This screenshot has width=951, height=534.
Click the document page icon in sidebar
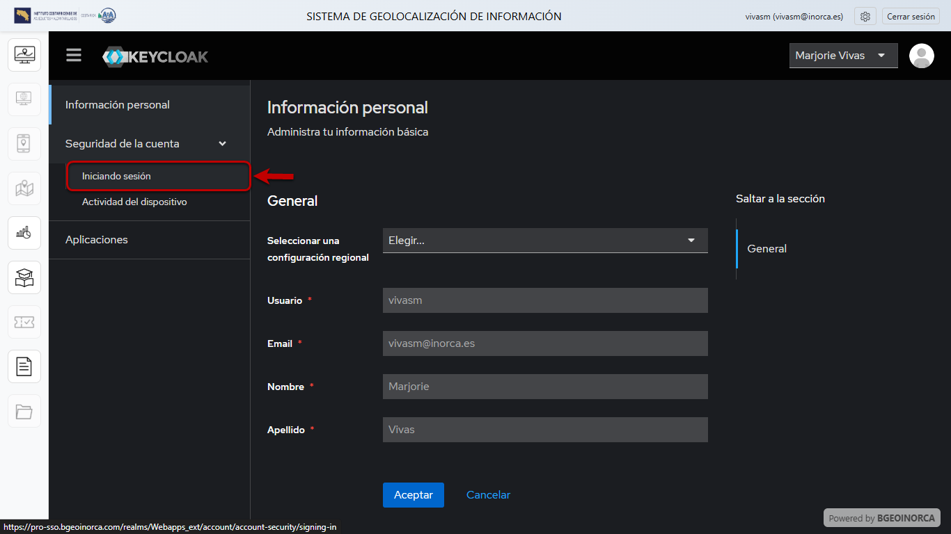[24, 366]
